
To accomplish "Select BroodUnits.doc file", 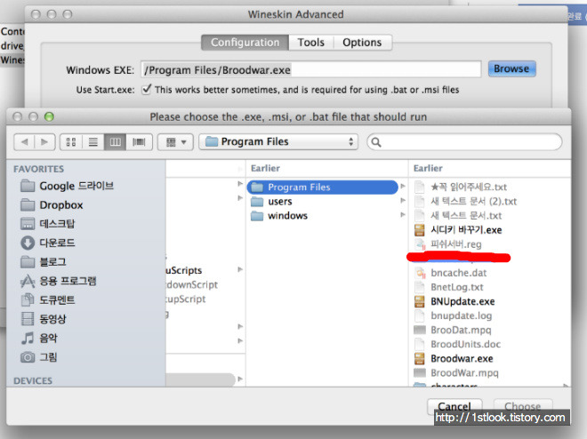I will click(457, 345).
